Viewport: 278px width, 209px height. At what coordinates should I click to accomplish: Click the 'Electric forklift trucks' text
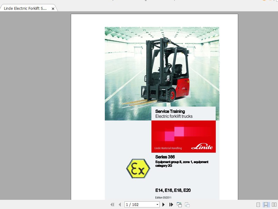[174, 116]
